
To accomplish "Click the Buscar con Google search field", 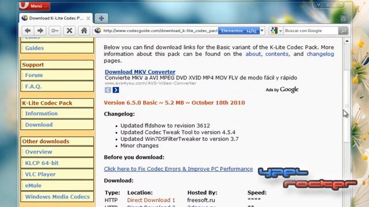I will point(311,30).
